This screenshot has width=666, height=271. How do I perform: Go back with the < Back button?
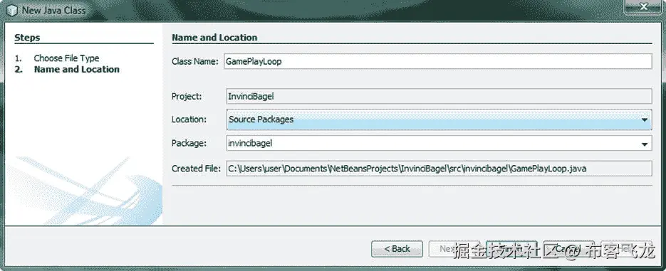pyautogui.click(x=397, y=249)
